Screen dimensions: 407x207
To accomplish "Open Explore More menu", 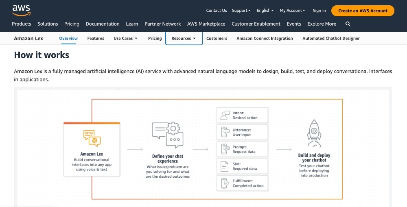I will click(322, 24).
